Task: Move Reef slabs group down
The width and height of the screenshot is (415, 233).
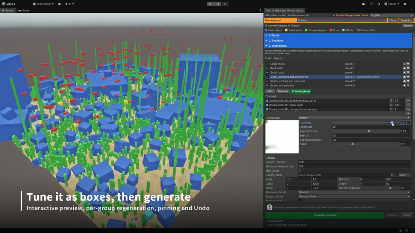Action: click(408, 68)
